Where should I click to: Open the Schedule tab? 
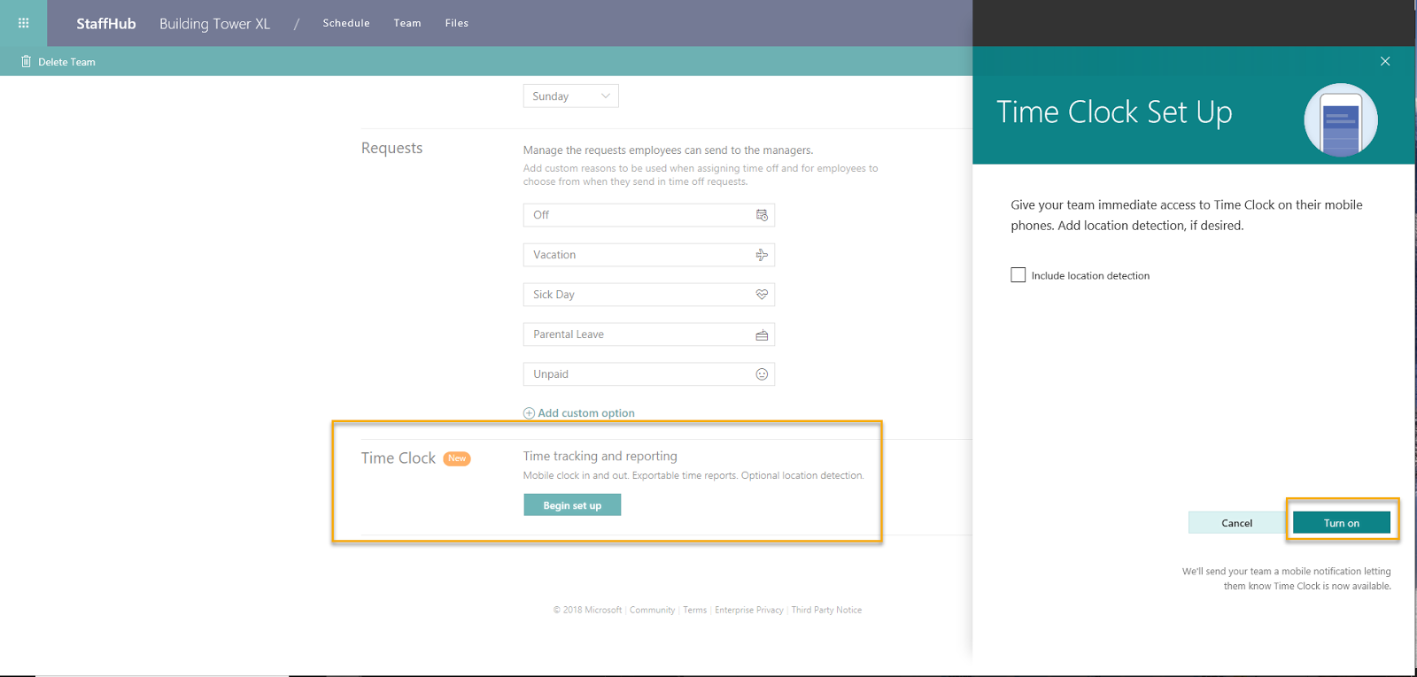click(x=346, y=23)
